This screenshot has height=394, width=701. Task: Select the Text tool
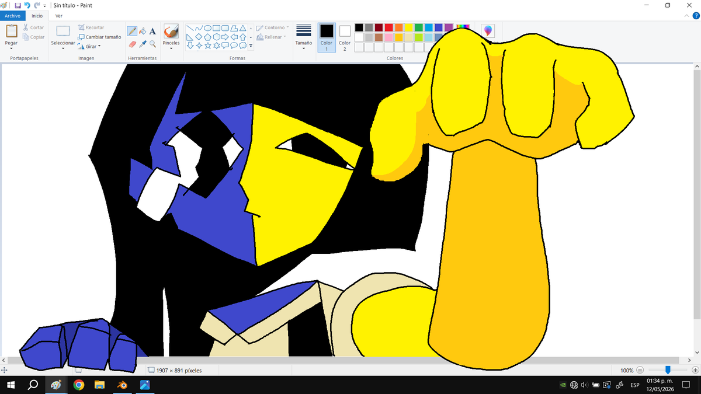(152, 31)
